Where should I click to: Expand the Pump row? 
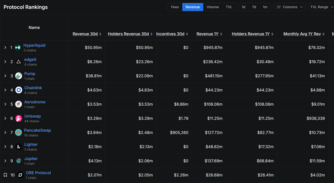tap(5, 76)
